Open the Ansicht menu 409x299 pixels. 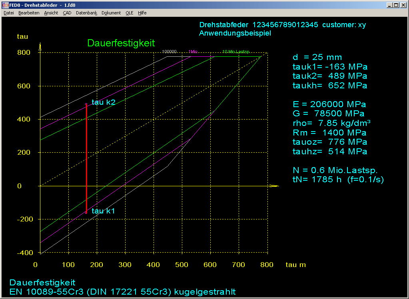tap(51, 13)
